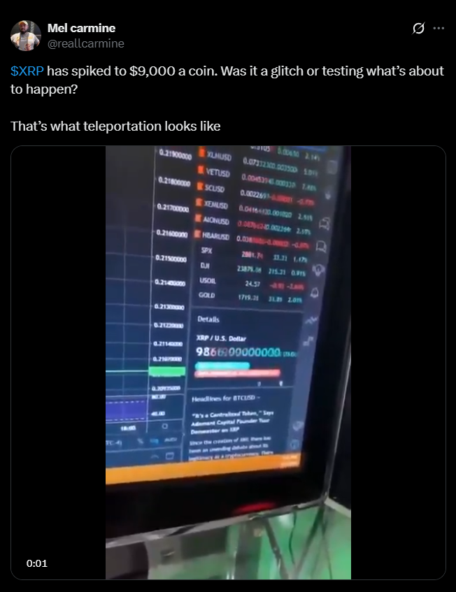
Task: Click the green current-price label on the axis
Action: click(167, 371)
